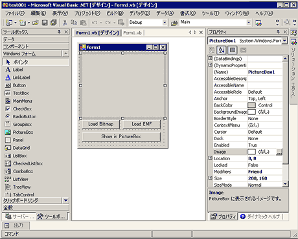Open the Main find combo dropdown
Image resolution: width=298 pixels, height=239 pixels.
249,23
